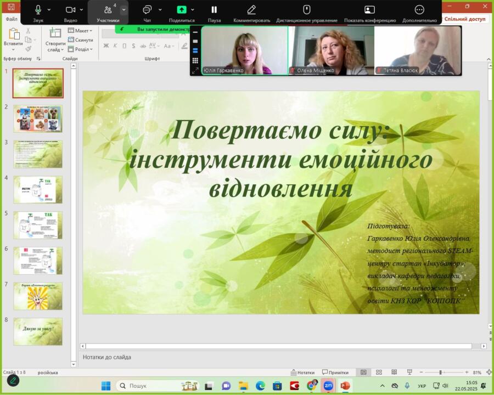
Task: Select Олена Міщенко video tile
Action: 332,50
